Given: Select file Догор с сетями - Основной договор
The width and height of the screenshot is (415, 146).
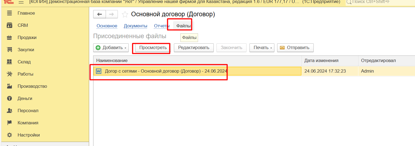Looking at the screenshot, I should pyautogui.click(x=197, y=71).
